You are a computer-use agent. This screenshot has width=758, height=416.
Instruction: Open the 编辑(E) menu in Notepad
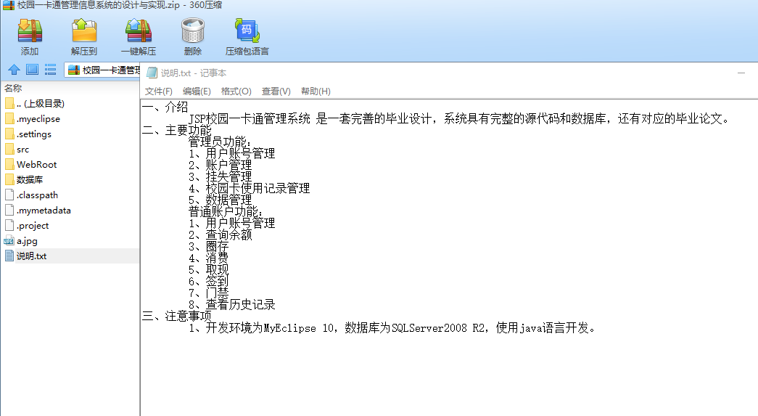pos(197,91)
